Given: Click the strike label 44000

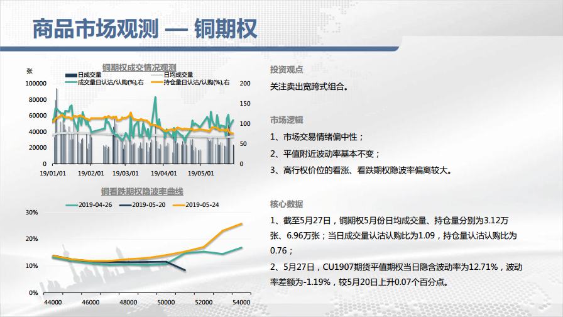Looking at the screenshot, I should pos(53,303).
